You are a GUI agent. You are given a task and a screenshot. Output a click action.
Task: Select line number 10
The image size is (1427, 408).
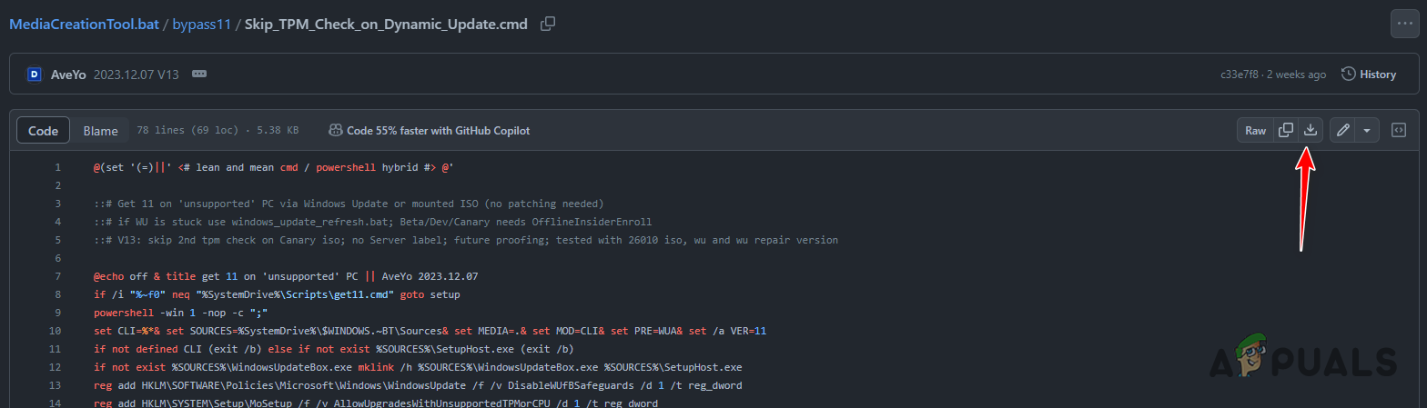[x=56, y=331]
